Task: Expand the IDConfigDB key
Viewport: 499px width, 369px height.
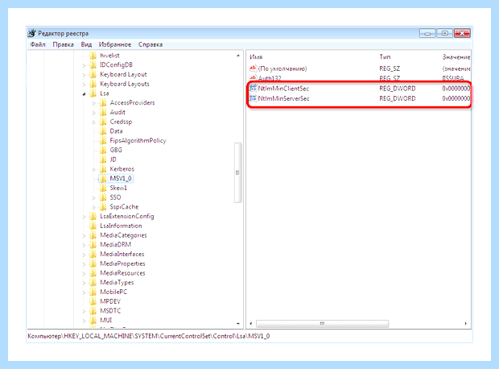Action: click(x=84, y=65)
